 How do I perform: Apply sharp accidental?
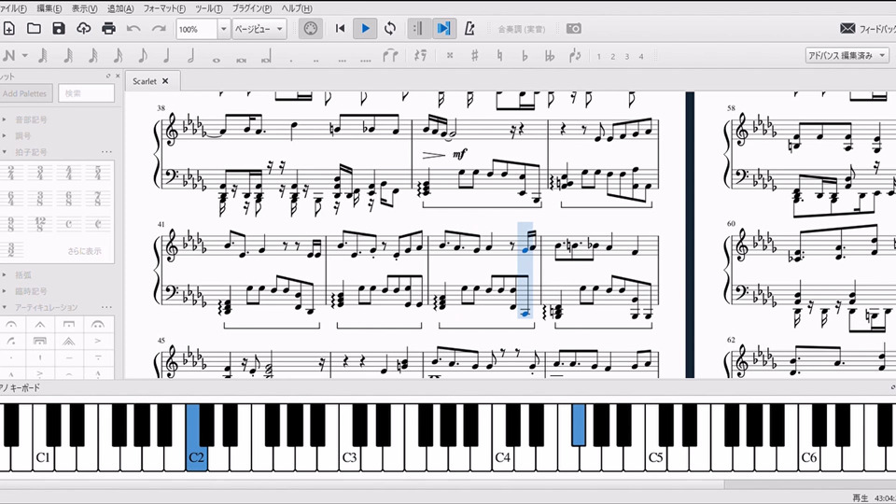coord(474,55)
